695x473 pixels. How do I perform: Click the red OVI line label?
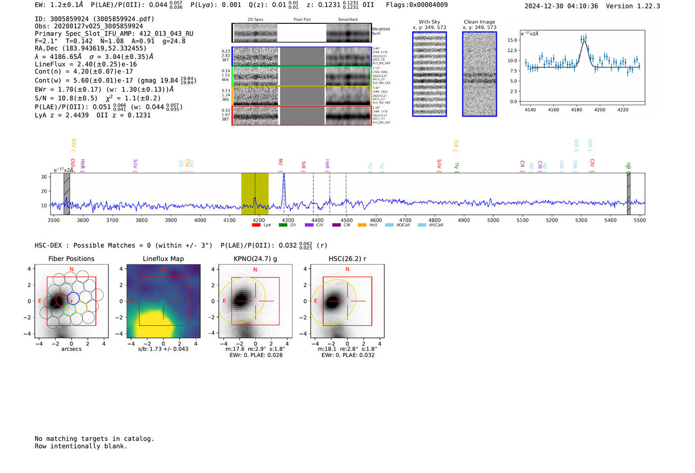(x=72, y=163)
